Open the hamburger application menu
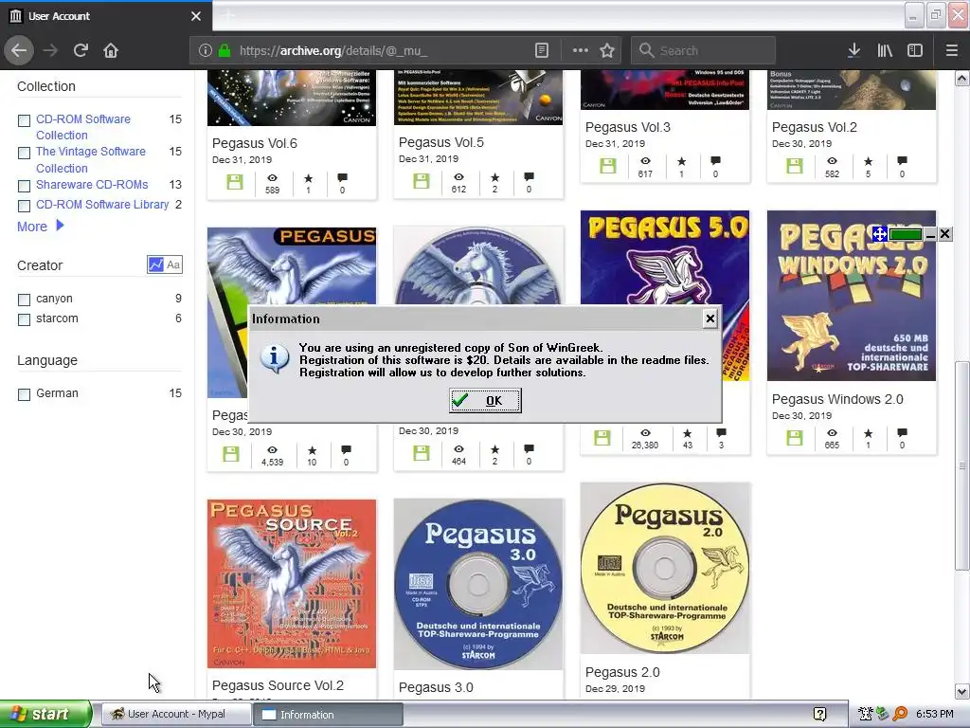This screenshot has height=728, width=970. point(952,51)
